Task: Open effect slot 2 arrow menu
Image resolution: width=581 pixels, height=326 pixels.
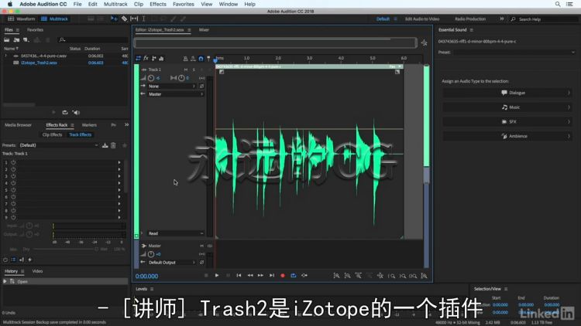Action: click(119, 169)
